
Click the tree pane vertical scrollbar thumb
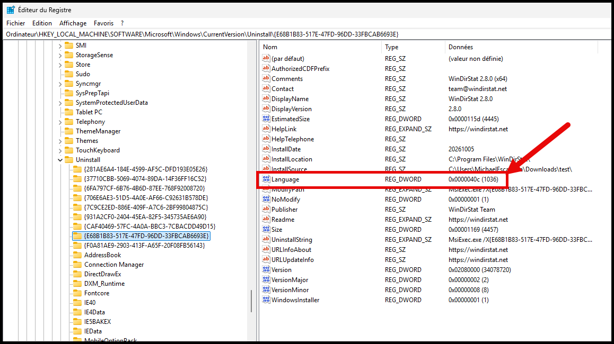pyautogui.click(x=251, y=301)
